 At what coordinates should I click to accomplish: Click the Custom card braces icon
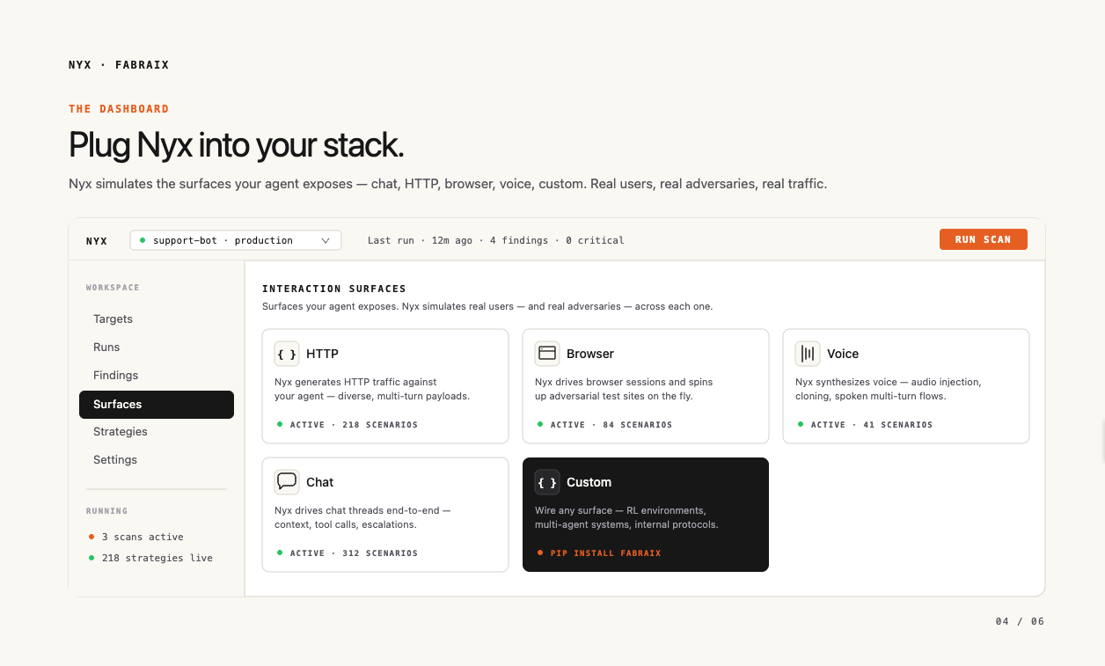(x=547, y=482)
